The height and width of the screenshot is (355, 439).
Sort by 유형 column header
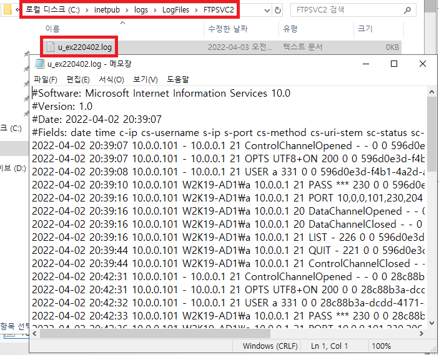point(290,29)
